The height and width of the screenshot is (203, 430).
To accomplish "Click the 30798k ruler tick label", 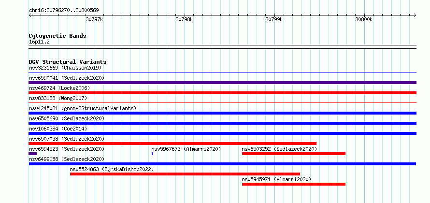I will [184, 19].
